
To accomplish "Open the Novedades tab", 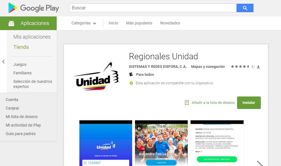I will click(170, 23).
